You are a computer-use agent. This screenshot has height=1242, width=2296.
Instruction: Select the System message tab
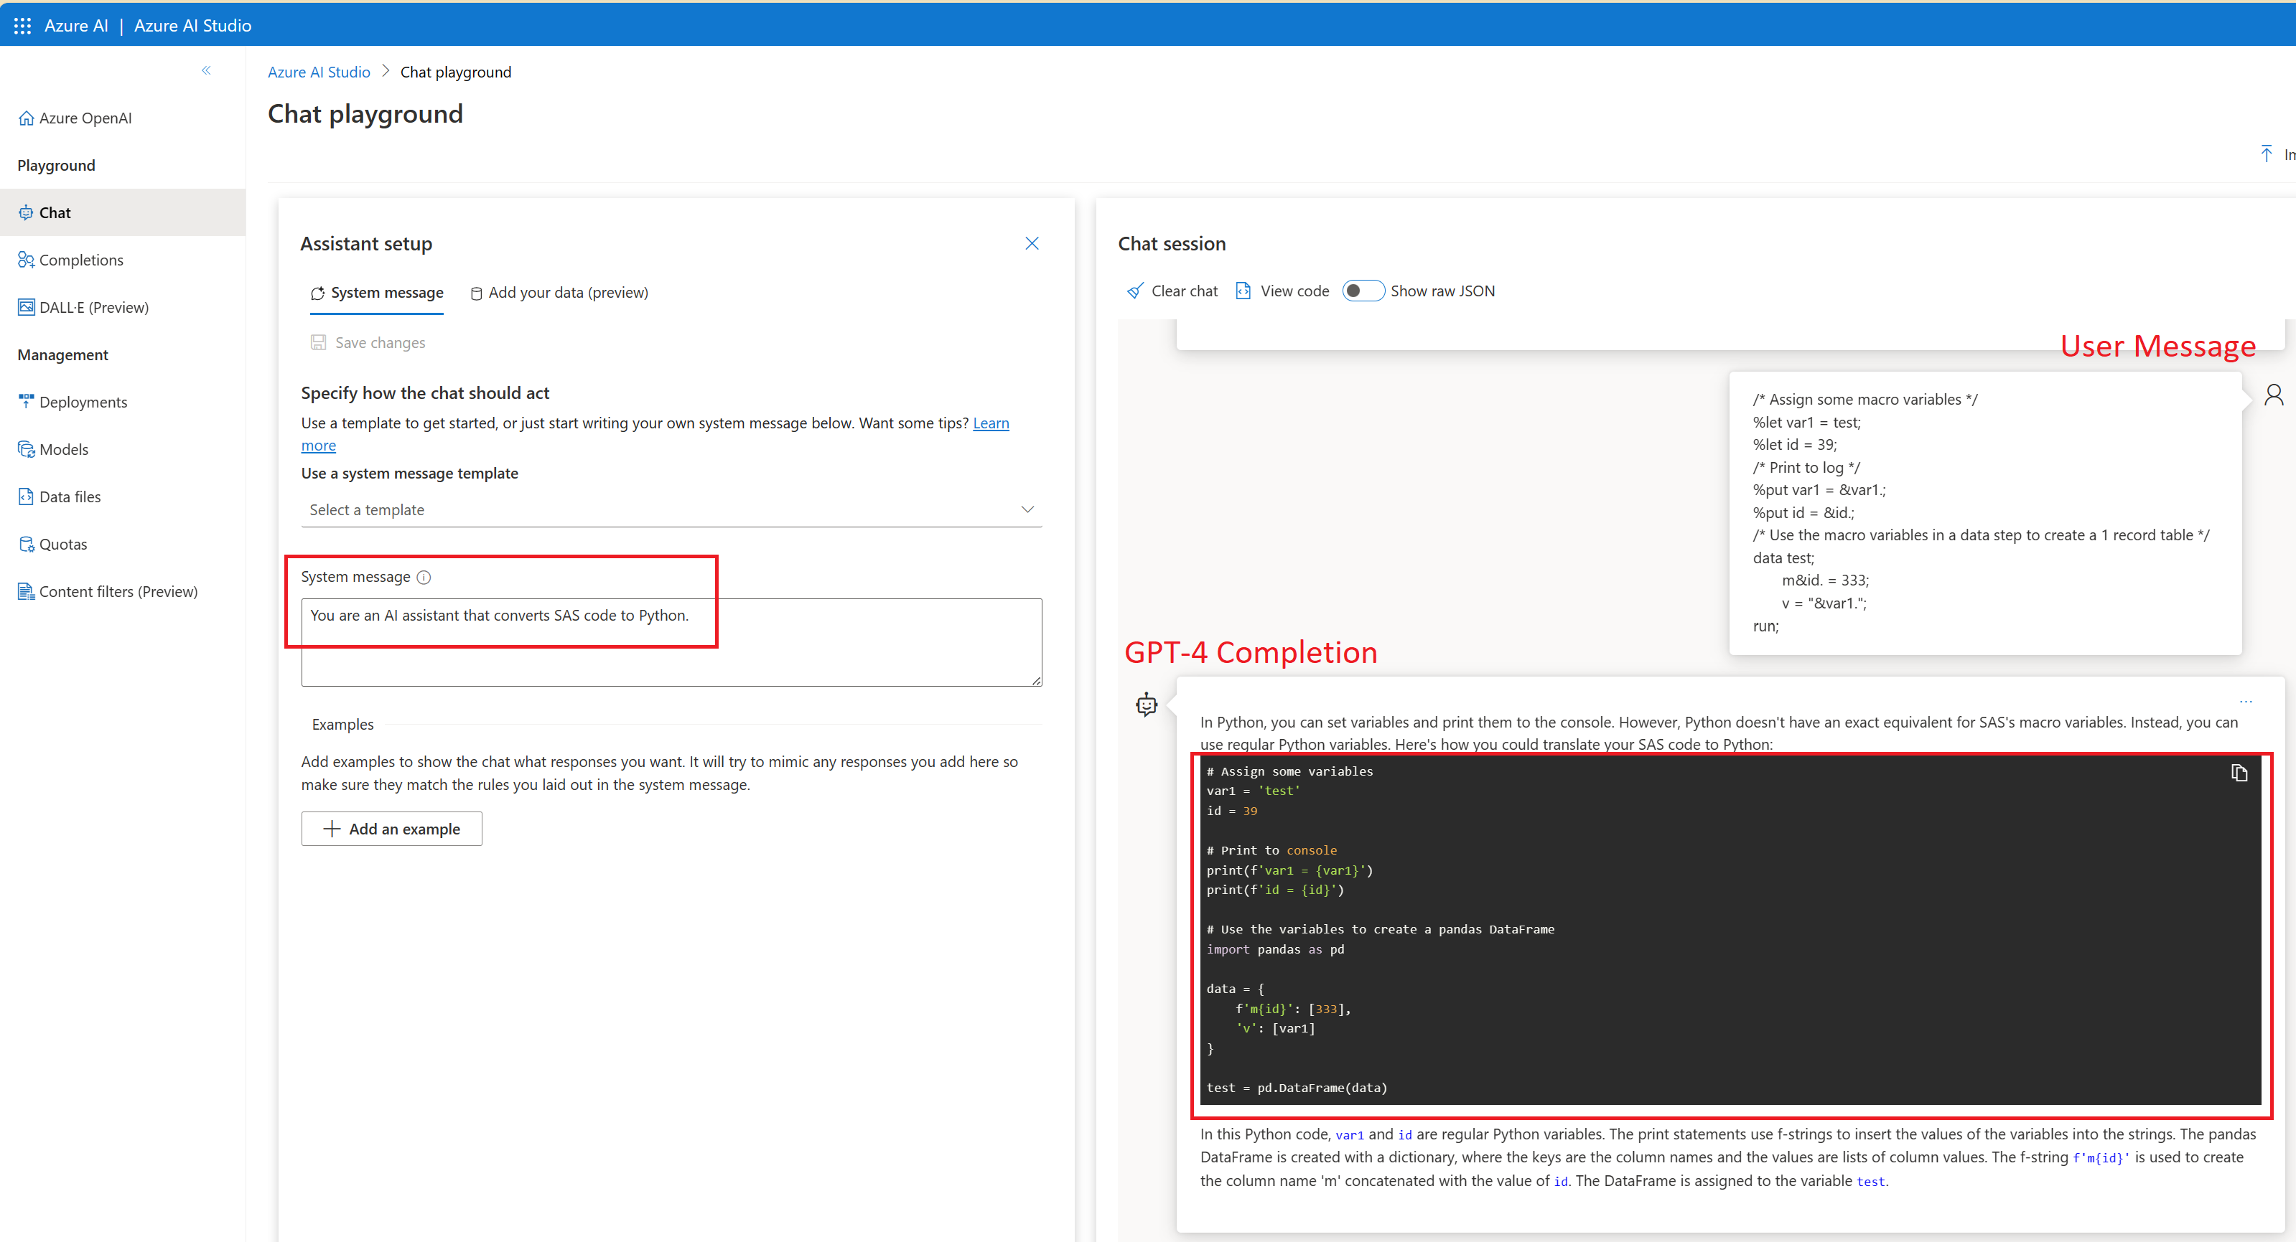tap(376, 293)
